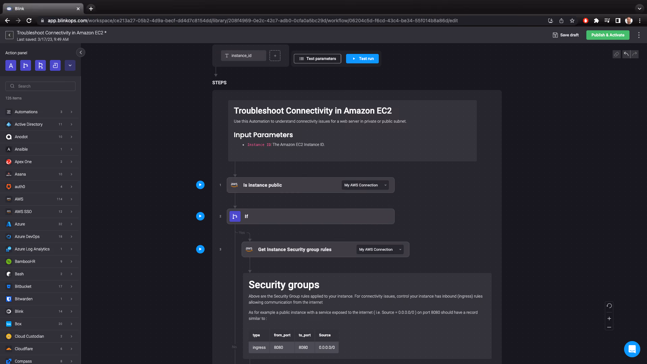Run step 1 Is instance public
This screenshot has width=647, height=364.
[200, 185]
